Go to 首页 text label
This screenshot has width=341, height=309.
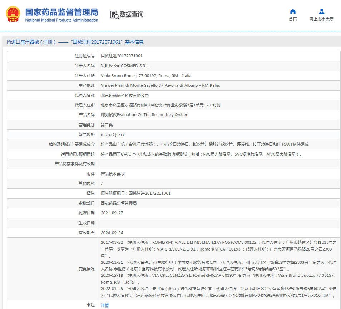(293, 19)
